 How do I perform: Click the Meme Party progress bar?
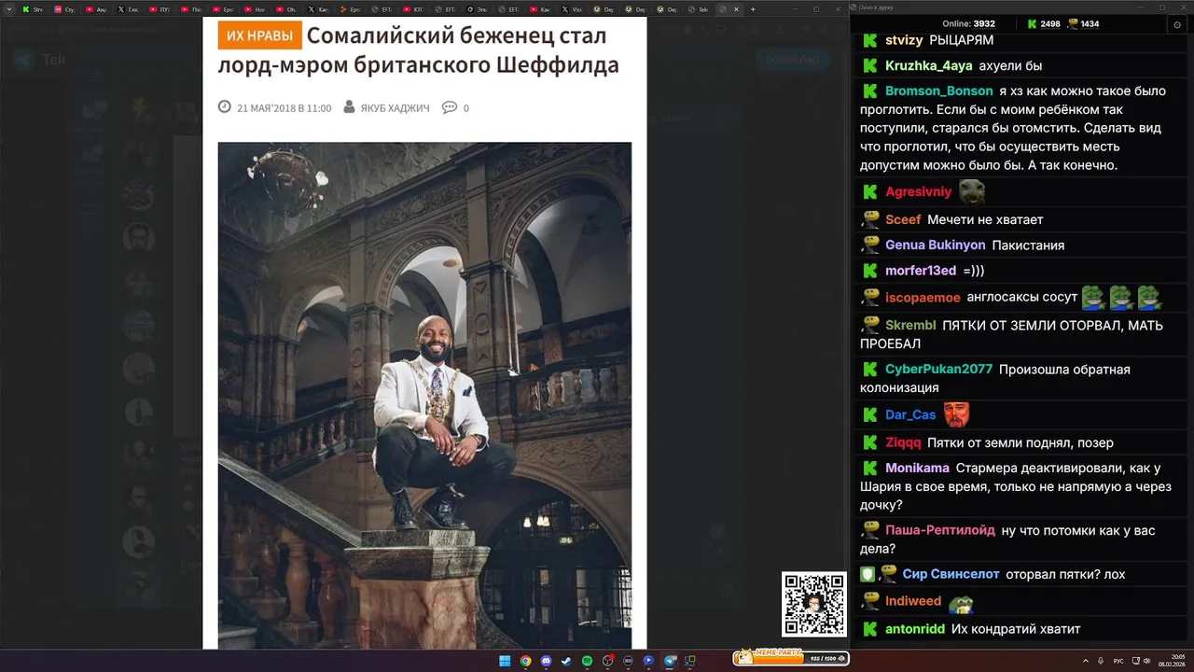pos(791,658)
